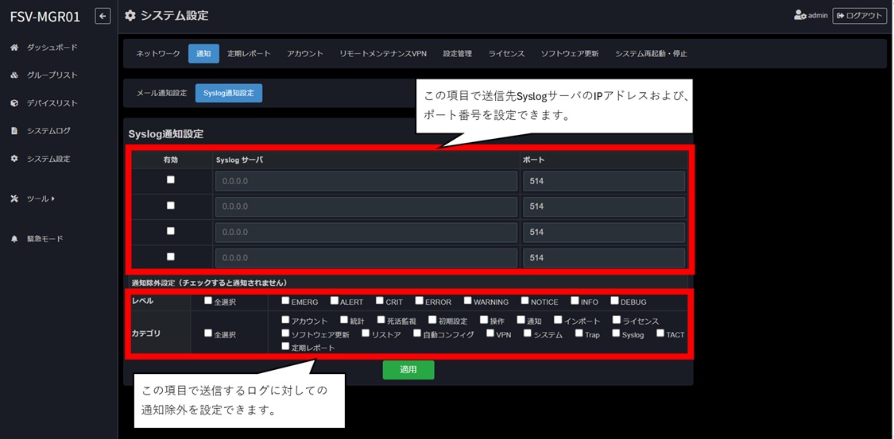Enable the third Syslog server checkbox
The height and width of the screenshot is (439, 894).
171,231
